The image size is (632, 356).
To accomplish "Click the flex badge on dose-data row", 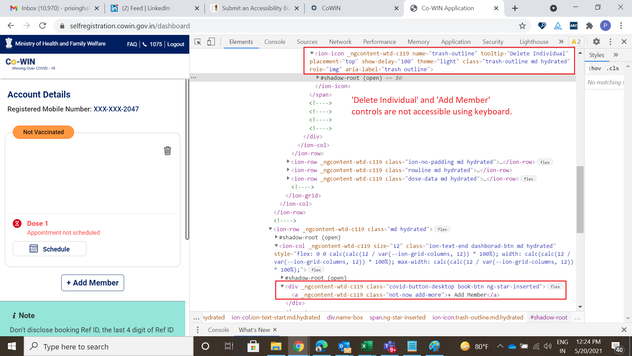I will pyautogui.click(x=528, y=179).
